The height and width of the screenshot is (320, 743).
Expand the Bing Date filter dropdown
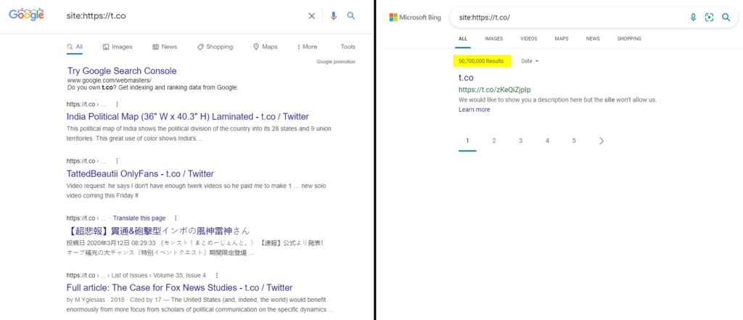[530, 61]
